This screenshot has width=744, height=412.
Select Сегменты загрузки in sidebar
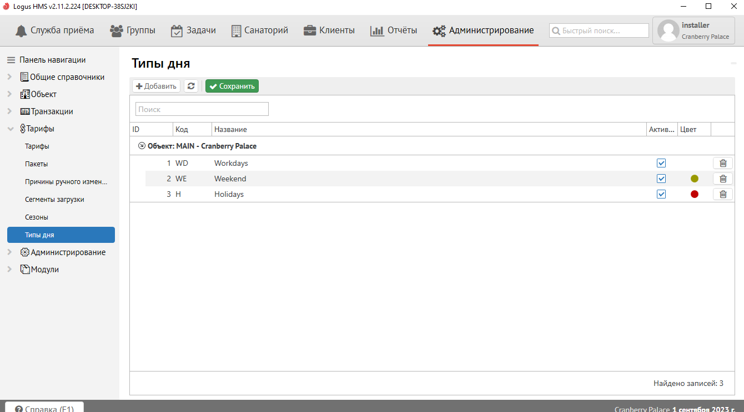pos(54,200)
